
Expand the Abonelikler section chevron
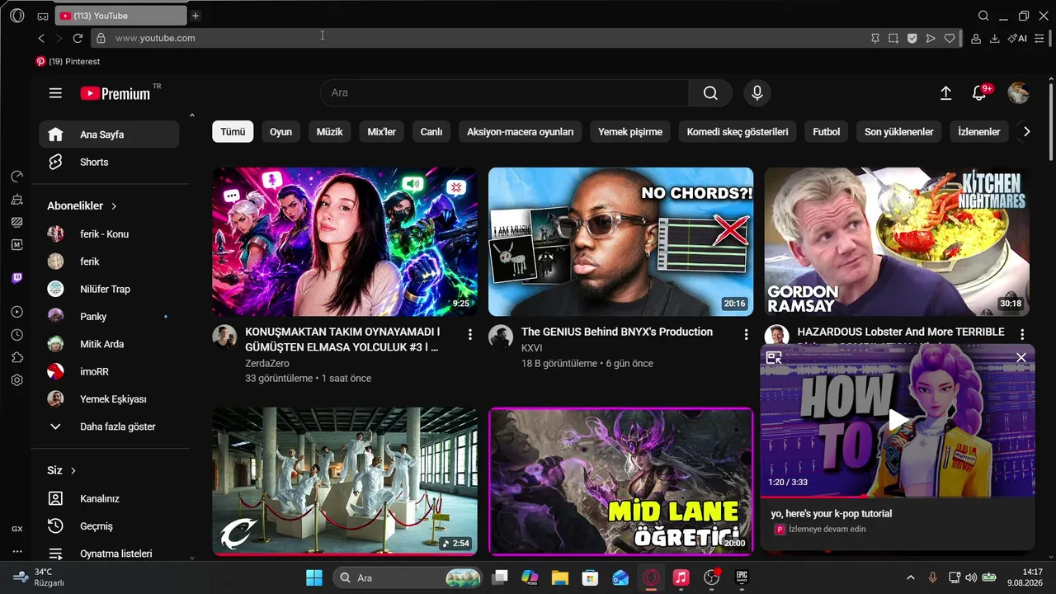coord(114,206)
